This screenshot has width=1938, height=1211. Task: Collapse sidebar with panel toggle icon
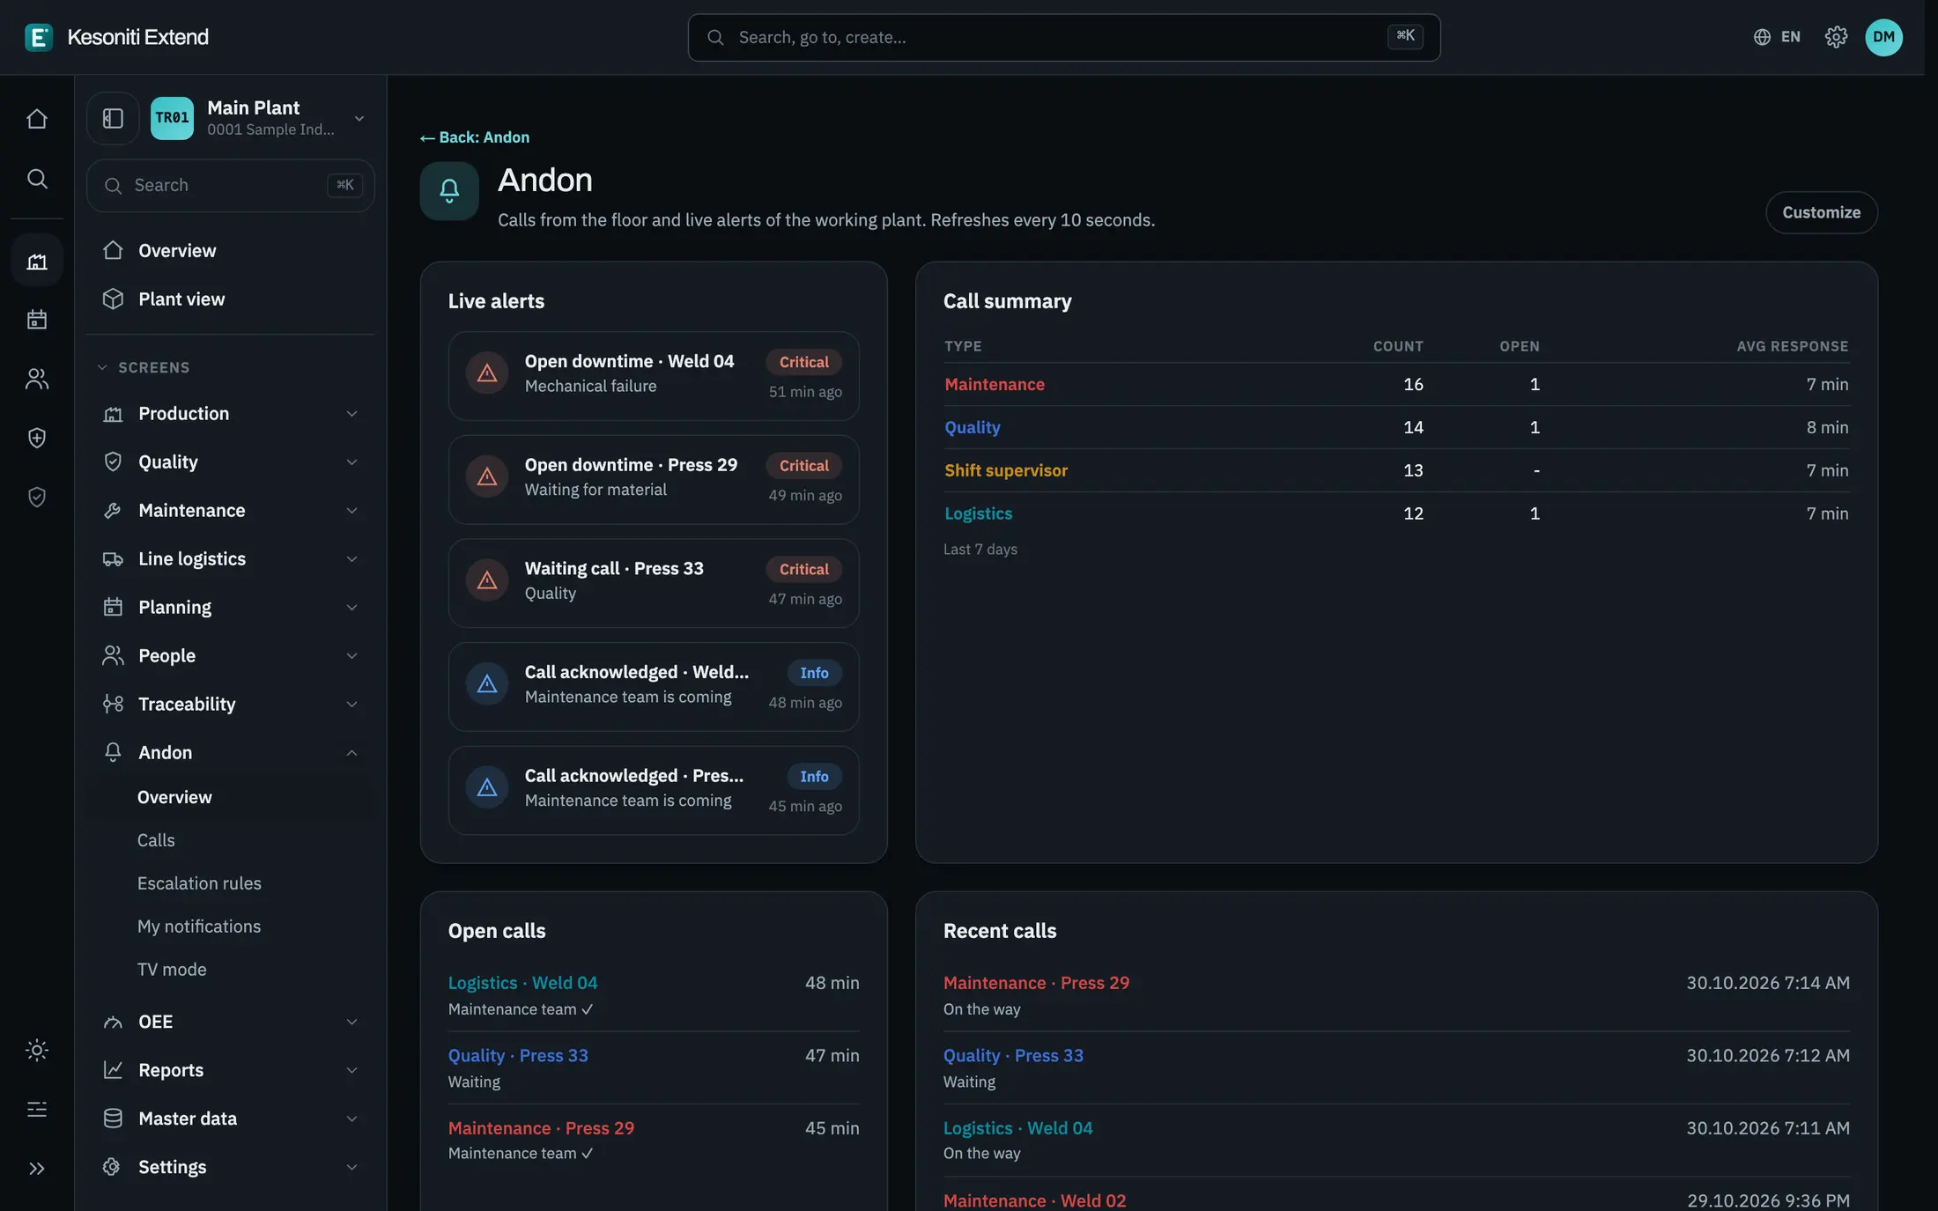point(113,118)
